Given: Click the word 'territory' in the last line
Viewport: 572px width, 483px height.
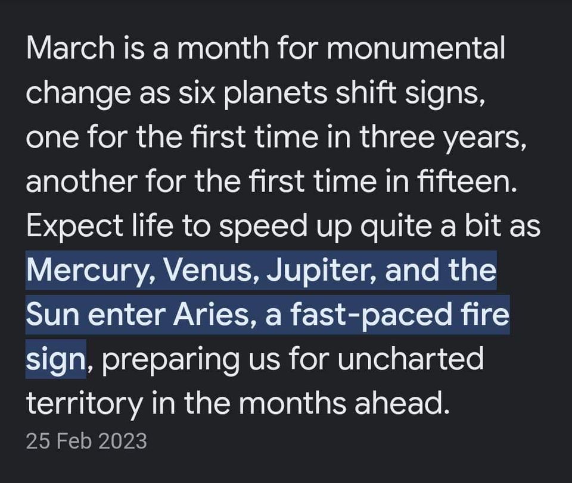Looking at the screenshot, I should [84, 404].
